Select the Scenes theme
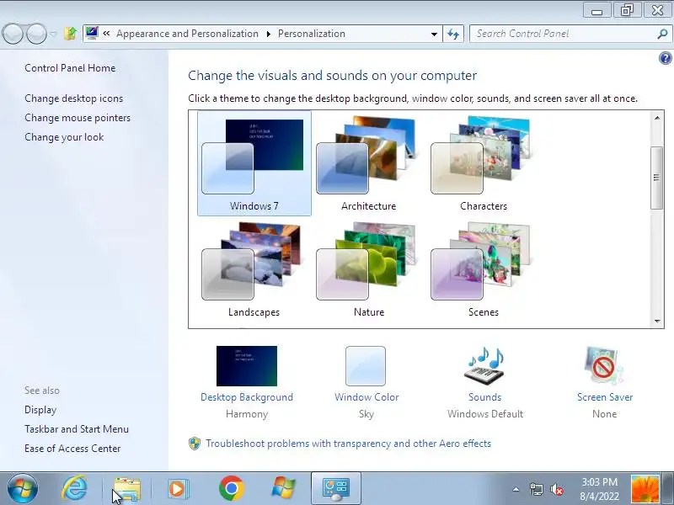This screenshot has height=505, width=674. (x=483, y=269)
